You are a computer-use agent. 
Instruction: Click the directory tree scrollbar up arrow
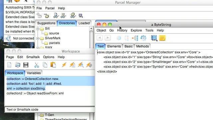(x=91, y=28)
